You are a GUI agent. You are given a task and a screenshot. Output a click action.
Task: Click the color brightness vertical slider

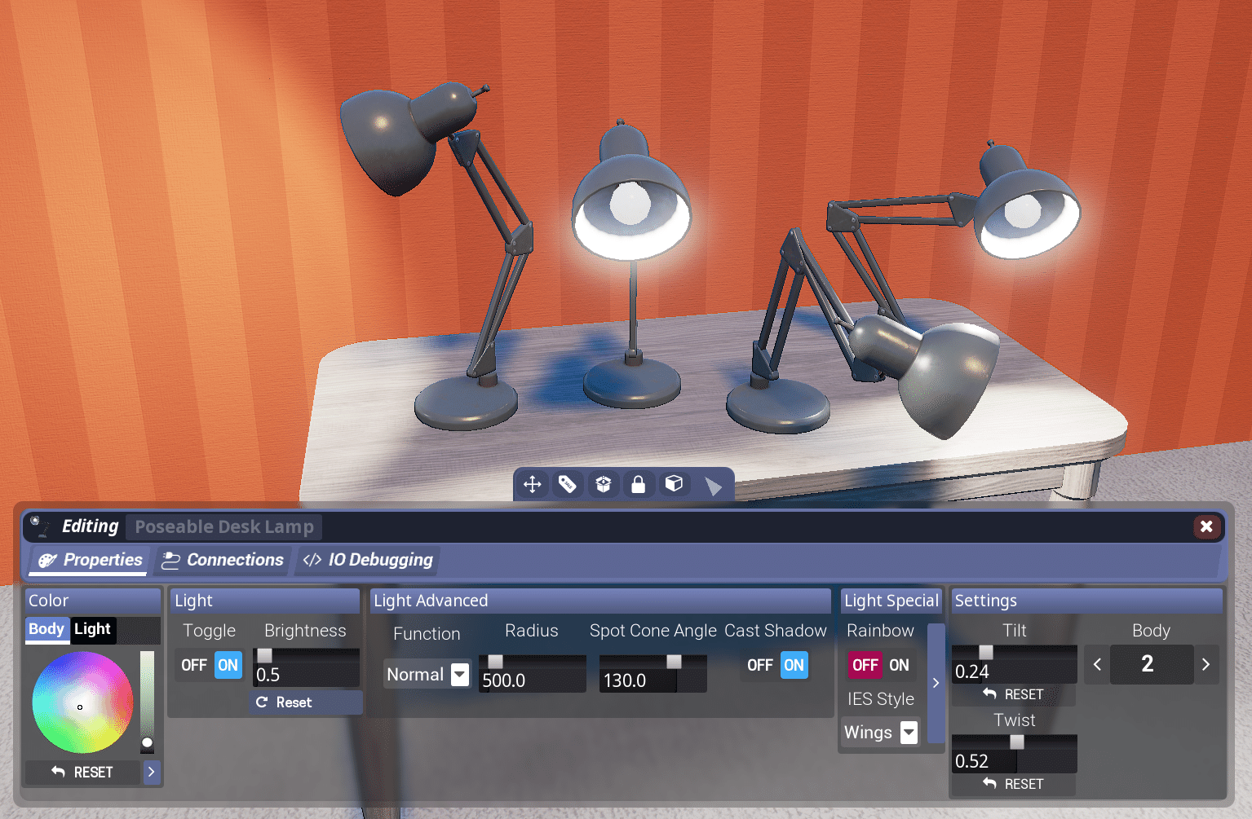click(147, 701)
